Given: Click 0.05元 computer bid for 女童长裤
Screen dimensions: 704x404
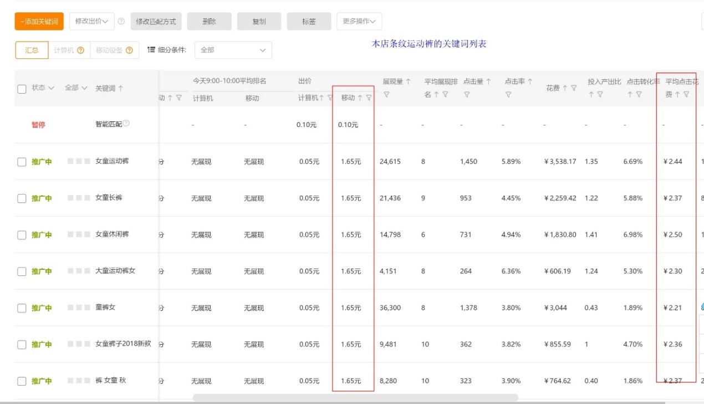Looking at the screenshot, I should tap(309, 198).
